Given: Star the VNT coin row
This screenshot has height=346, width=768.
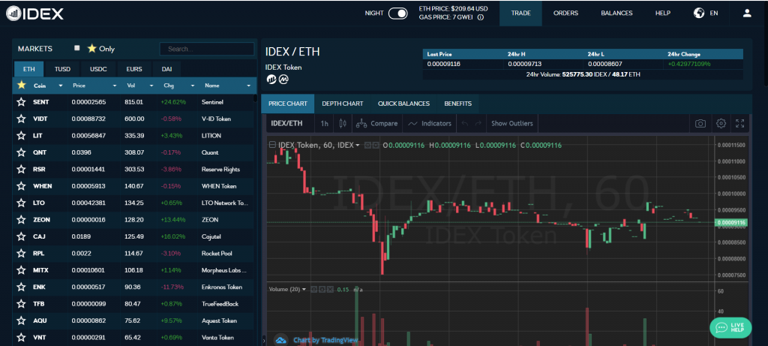Looking at the screenshot, I should (x=21, y=337).
